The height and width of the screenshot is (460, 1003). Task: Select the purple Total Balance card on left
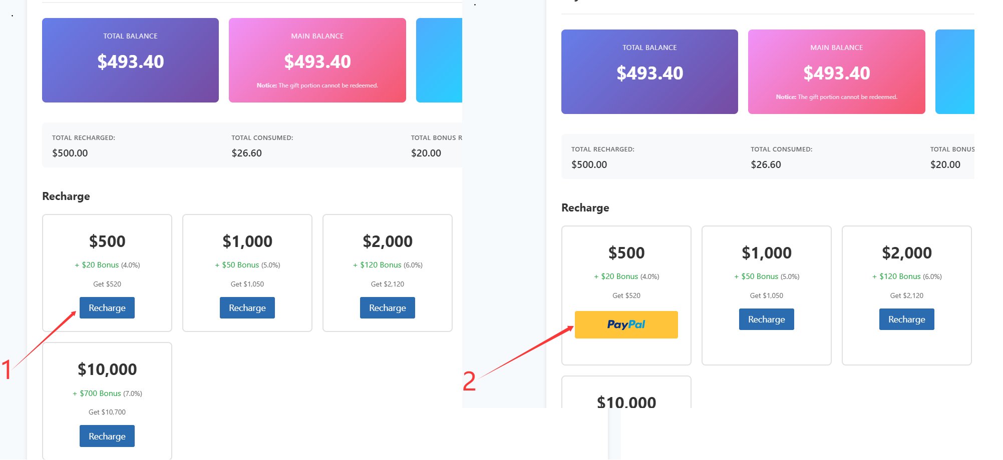click(x=130, y=60)
